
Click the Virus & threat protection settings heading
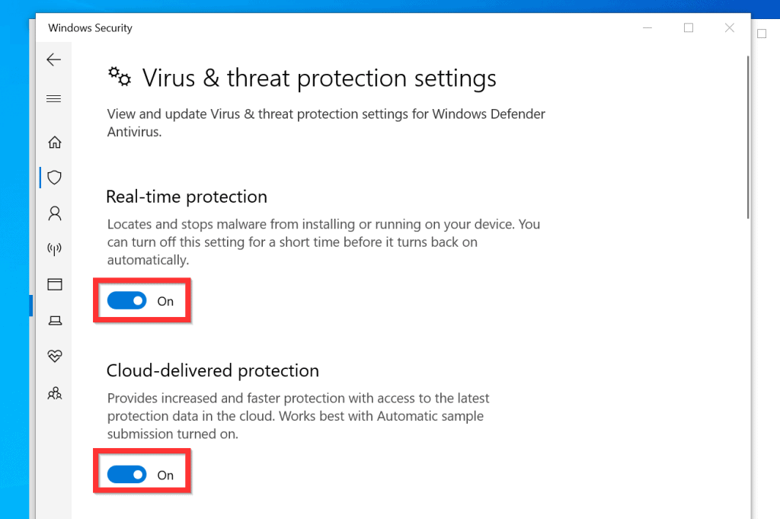click(x=318, y=78)
